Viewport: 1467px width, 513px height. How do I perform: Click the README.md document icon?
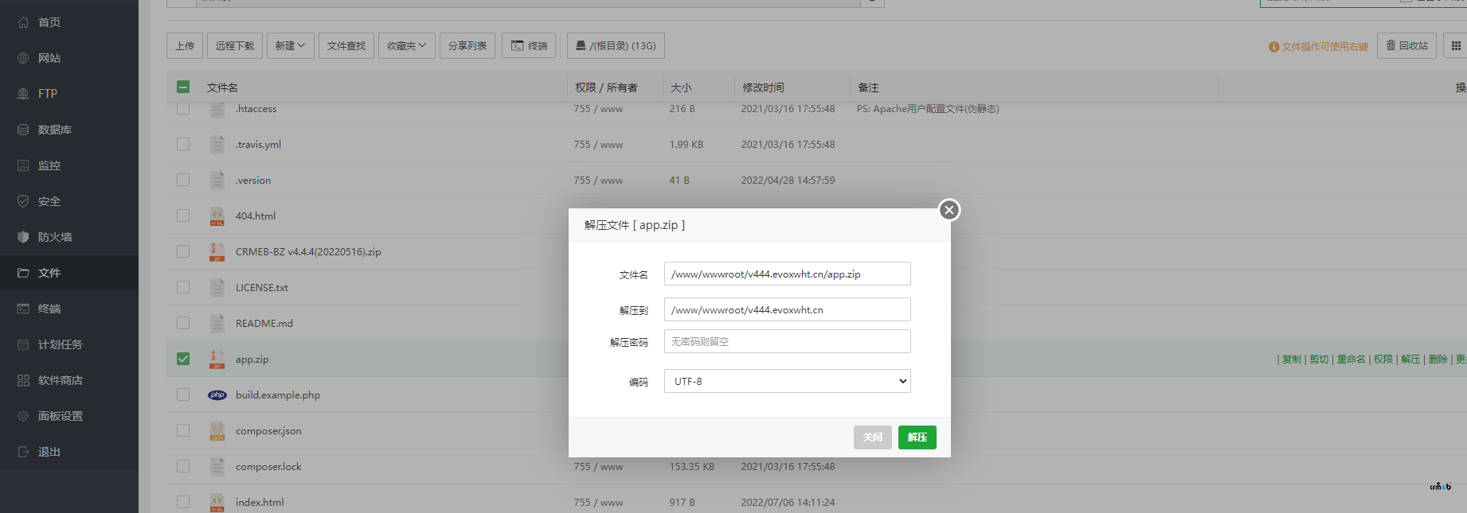(x=217, y=324)
